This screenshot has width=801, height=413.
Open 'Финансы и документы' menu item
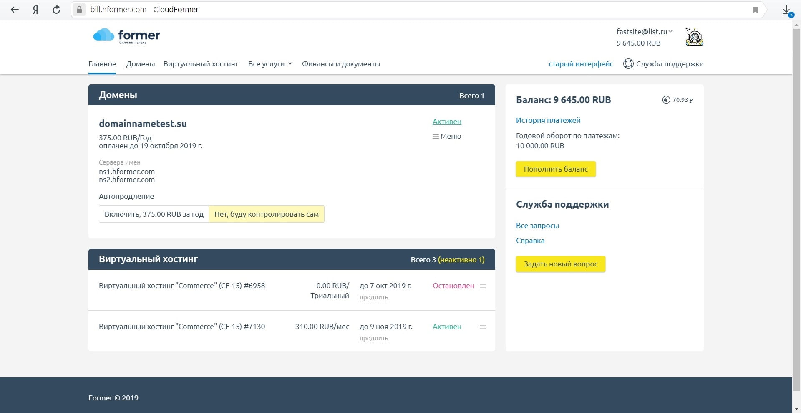click(341, 64)
